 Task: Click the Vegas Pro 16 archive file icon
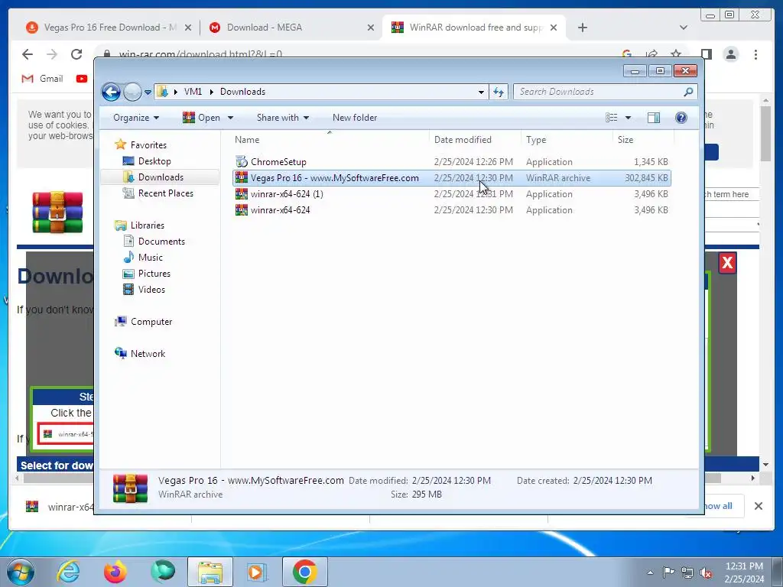242,177
